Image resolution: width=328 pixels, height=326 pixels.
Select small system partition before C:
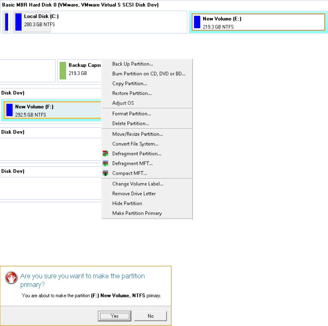click(x=7, y=22)
